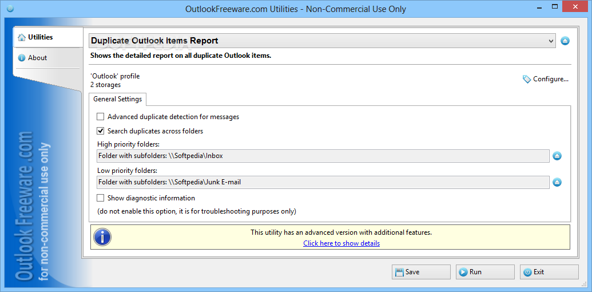Viewport: 592px width, 292px height.
Task: Open Configure... profile settings
Action: pos(546,79)
